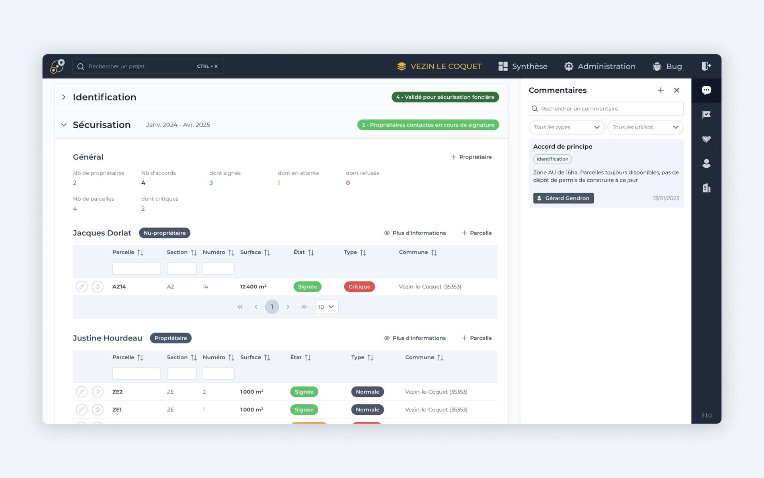
Task: Open the VEZIN LE COQUET project menu
Action: point(439,66)
